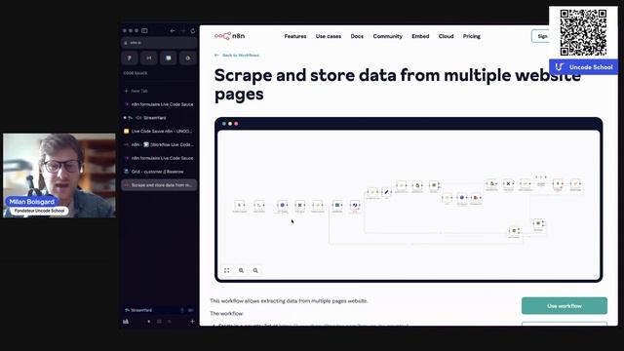This screenshot has width=624, height=351.
Task: Fit workflow to view with fullscreen icon
Action: click(227, 271)
